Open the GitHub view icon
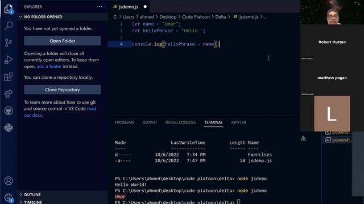This screenshot has width=364, height=204. click(9, 111)
